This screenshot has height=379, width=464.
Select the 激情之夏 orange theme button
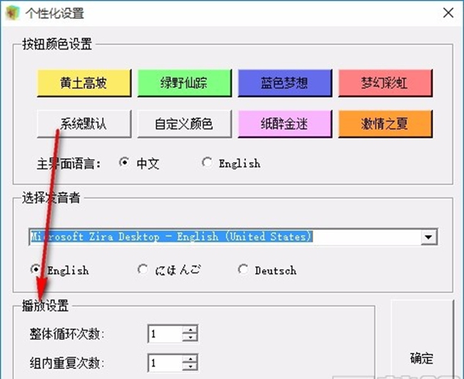385,124
